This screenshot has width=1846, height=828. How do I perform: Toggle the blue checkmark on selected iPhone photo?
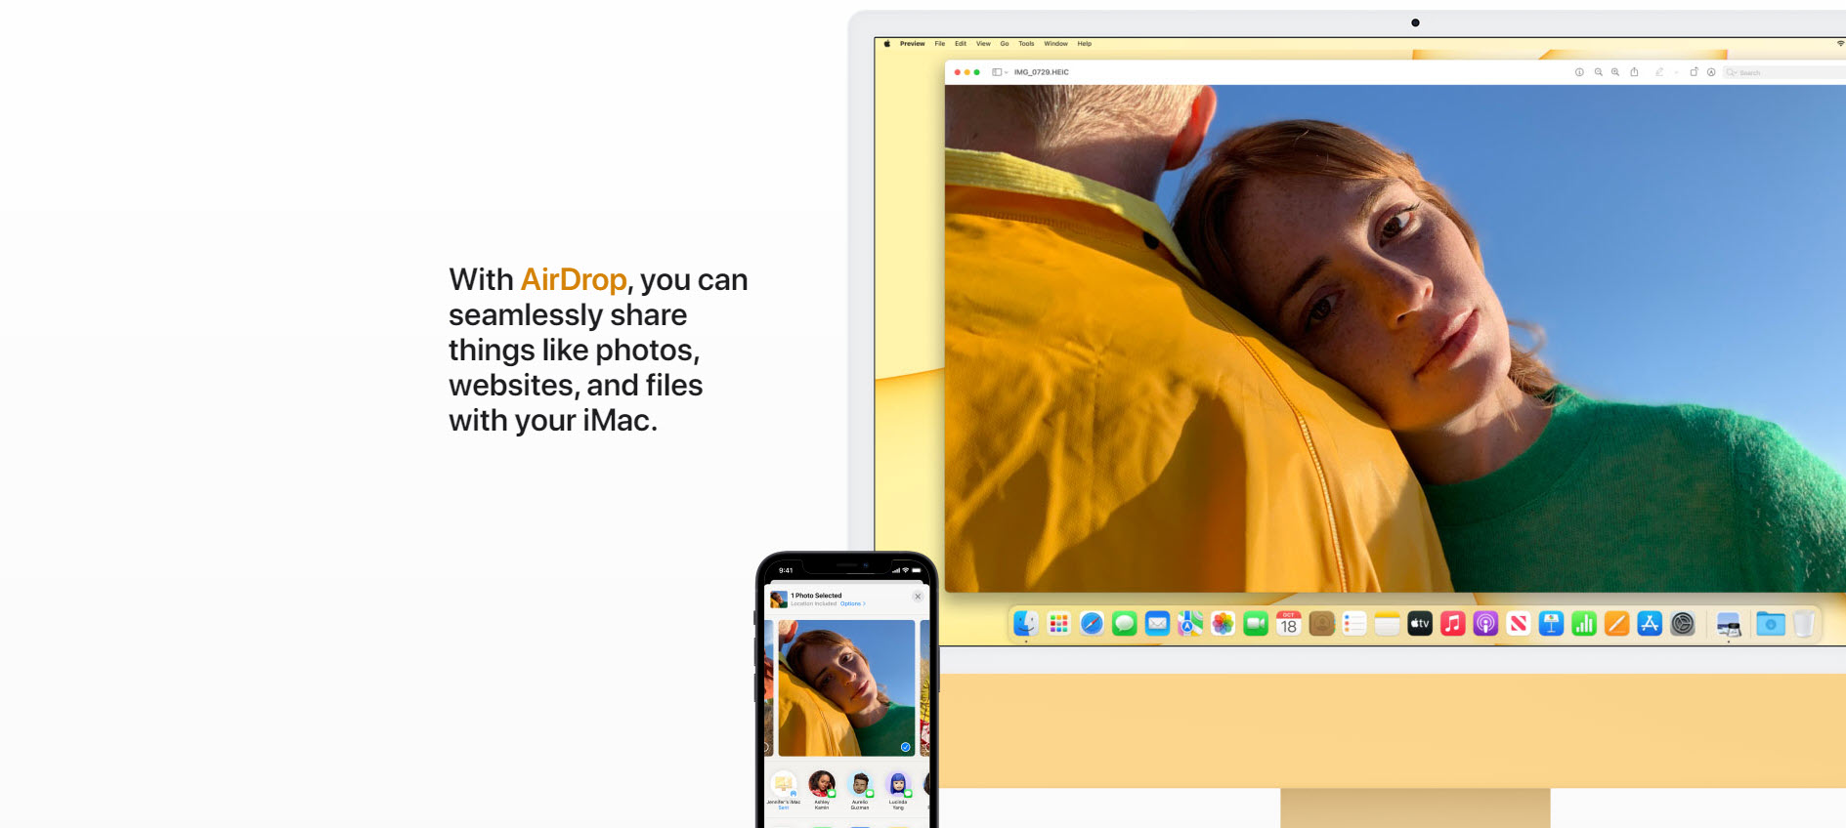tap(905, 747)
